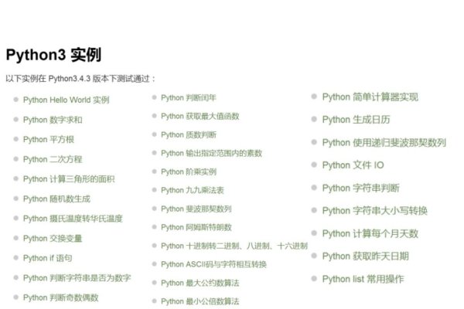The width and height of the screenshot is (464, 309).
Task: Open the Python 随机数生成 link
Action: (x=56, y=199)
